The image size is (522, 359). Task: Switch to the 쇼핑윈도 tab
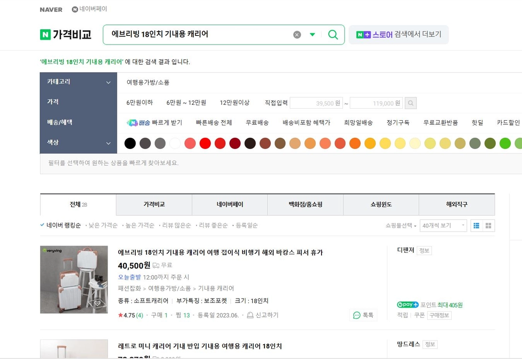pyautogui.click(x=381, y=204)
